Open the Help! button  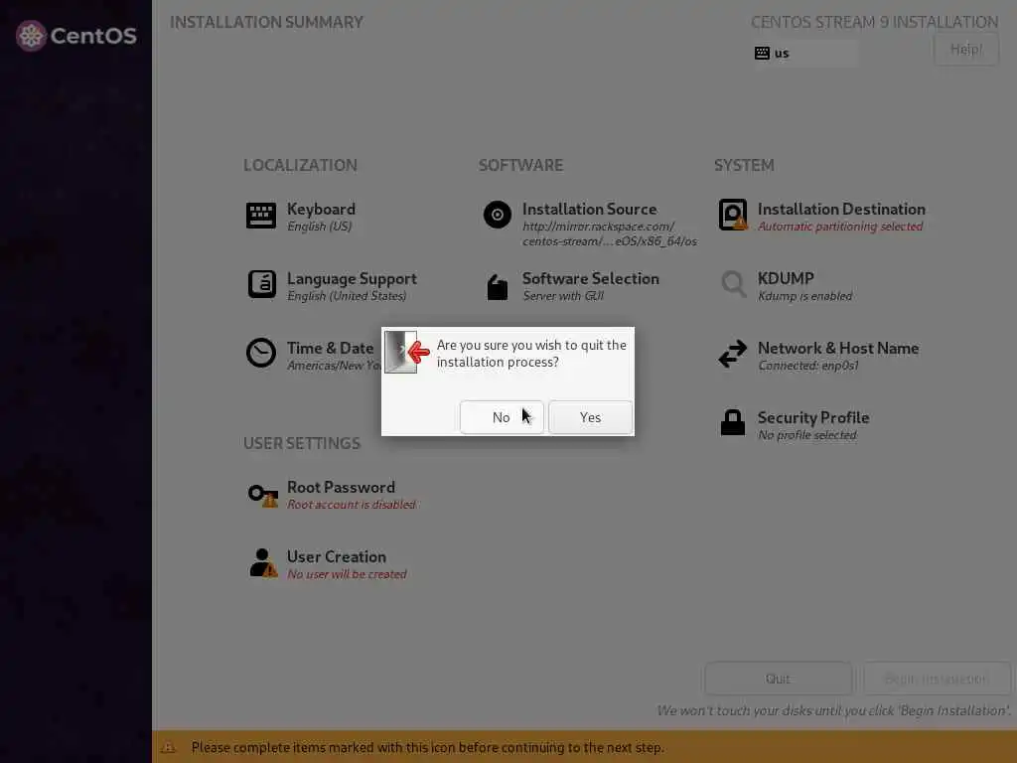point(965,50)
